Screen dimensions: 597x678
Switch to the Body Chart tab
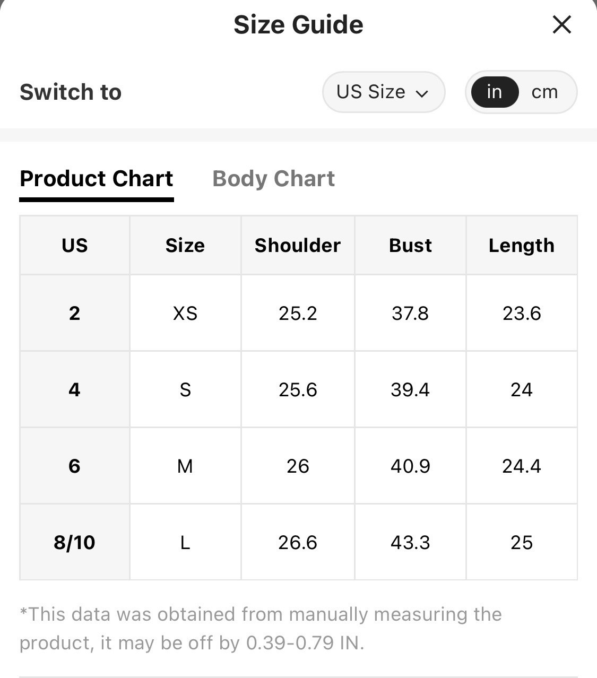pyautogui.click(x=273, y=179)
